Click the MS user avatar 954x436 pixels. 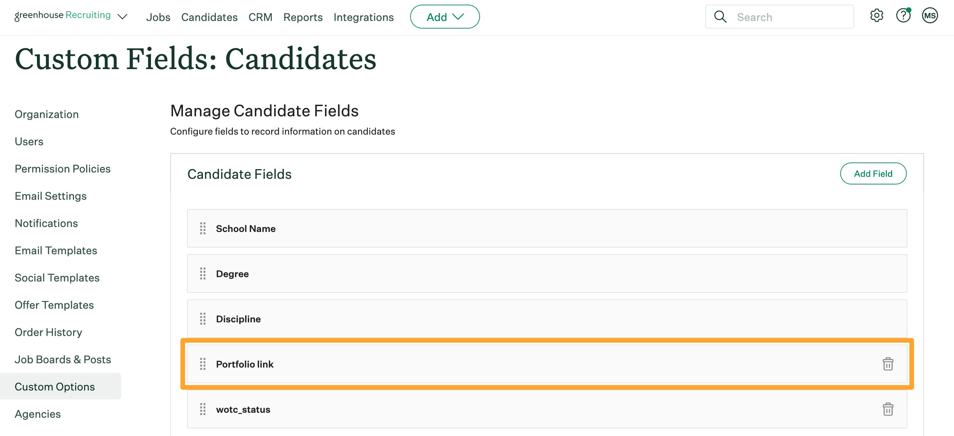930,16
